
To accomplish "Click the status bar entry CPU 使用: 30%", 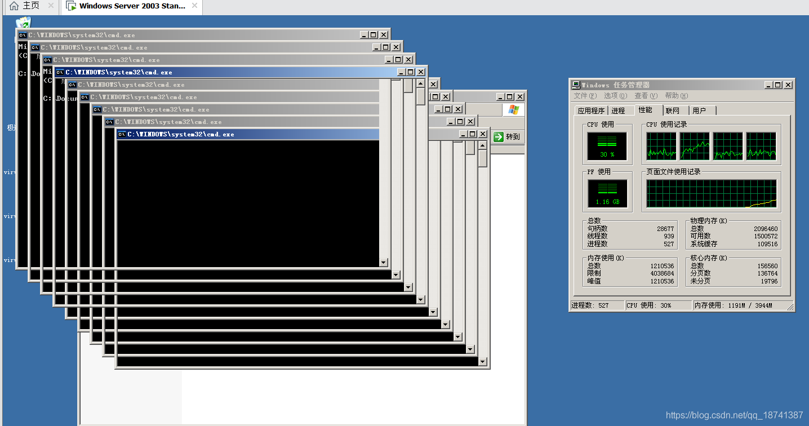I will pos(659,305).
